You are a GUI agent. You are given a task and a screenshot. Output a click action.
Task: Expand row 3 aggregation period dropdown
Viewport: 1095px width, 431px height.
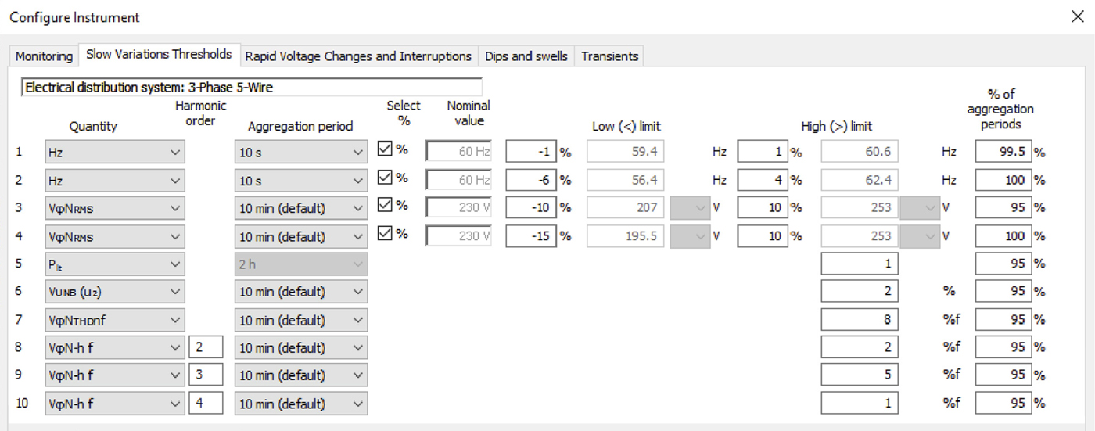[x=300, y=209]
